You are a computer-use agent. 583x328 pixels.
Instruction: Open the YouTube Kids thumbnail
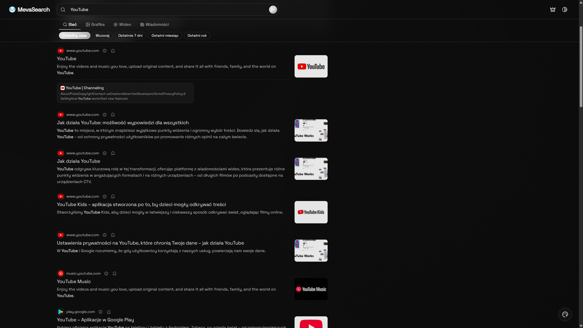coord(311,212)
